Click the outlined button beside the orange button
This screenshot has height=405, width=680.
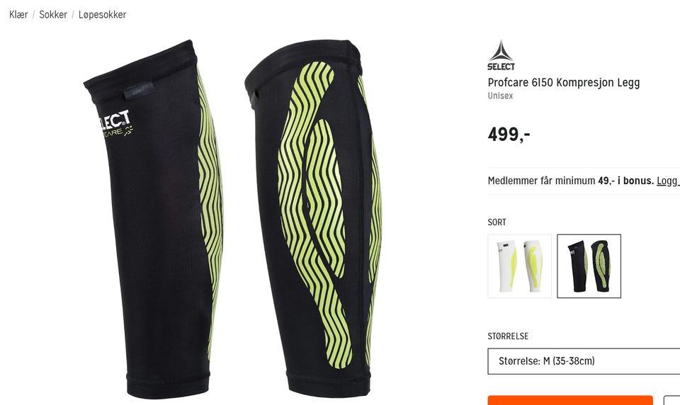pos(672,400)
